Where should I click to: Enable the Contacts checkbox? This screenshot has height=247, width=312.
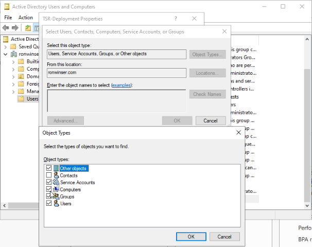point(49,175)
